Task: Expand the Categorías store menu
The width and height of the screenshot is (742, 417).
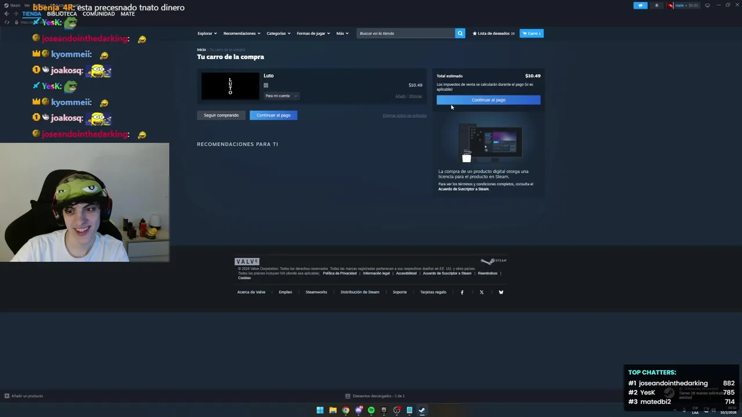Action: pyautogui.click(x=278, y=34)
